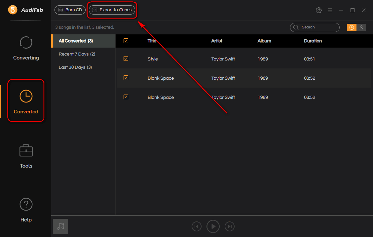Click the Search field

click(x=315, y=27)
